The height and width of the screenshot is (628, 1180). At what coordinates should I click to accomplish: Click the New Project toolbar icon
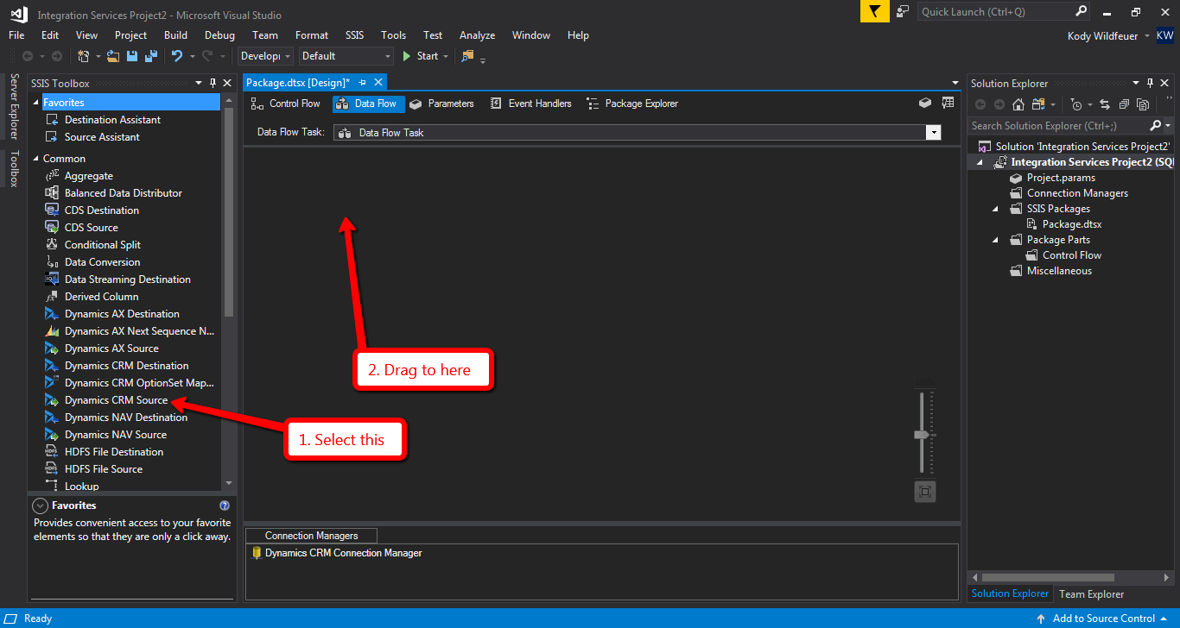pos(83,56)
